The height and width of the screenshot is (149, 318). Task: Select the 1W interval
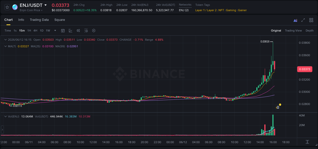tap(48, 31)
